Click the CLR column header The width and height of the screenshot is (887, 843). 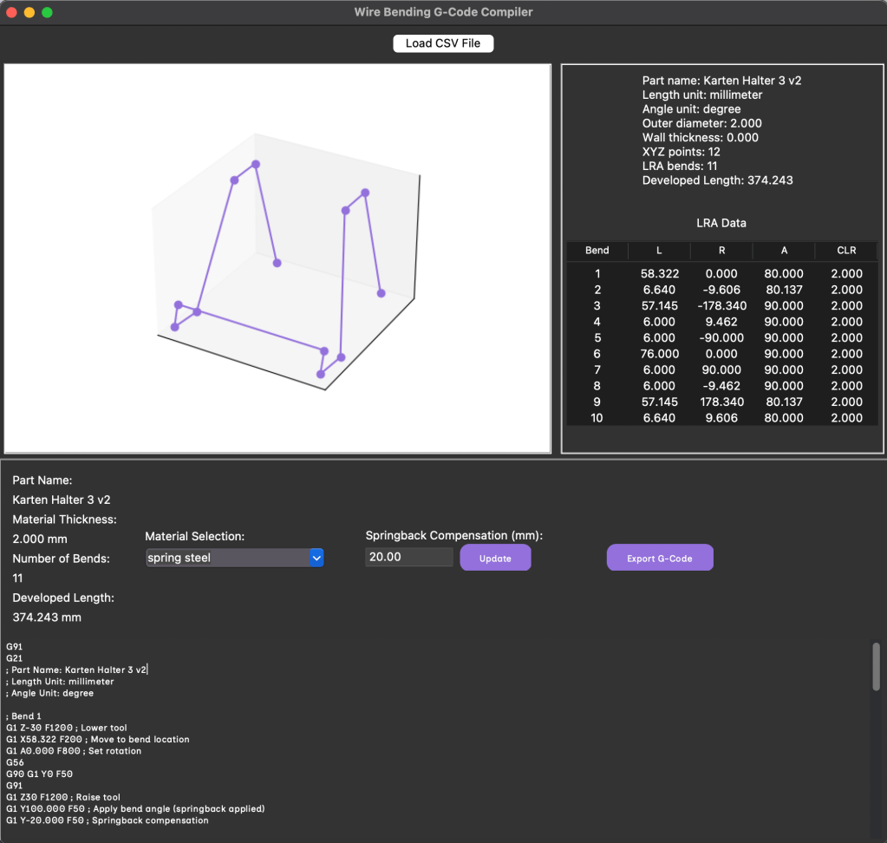point(846,250)
